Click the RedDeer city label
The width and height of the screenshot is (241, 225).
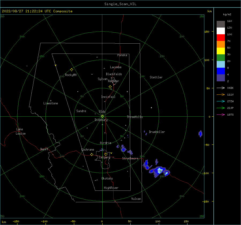click(114, 81)
